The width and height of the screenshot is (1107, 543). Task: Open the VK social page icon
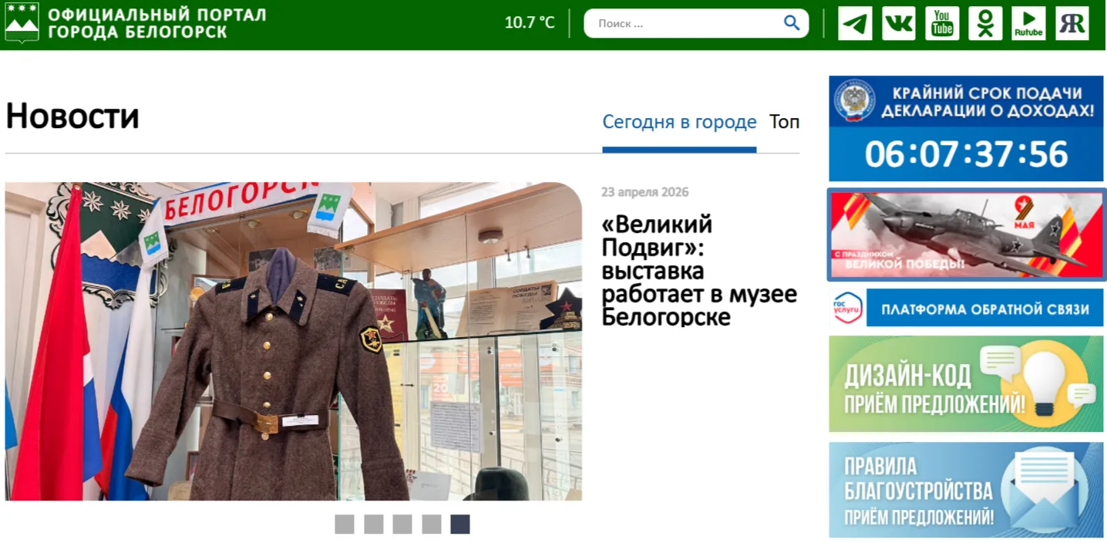[898, 23]
